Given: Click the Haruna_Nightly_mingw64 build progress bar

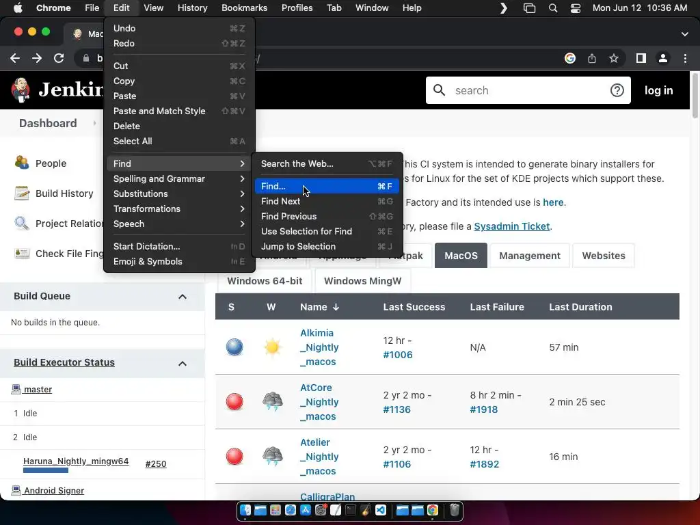Looking at the screenshot, I should point(46,470).
